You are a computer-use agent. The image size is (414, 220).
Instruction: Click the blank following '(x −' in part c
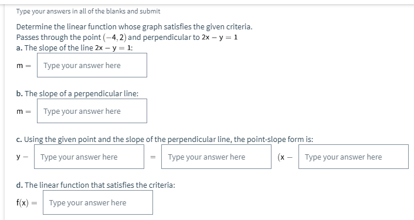[x=354, y=157]
